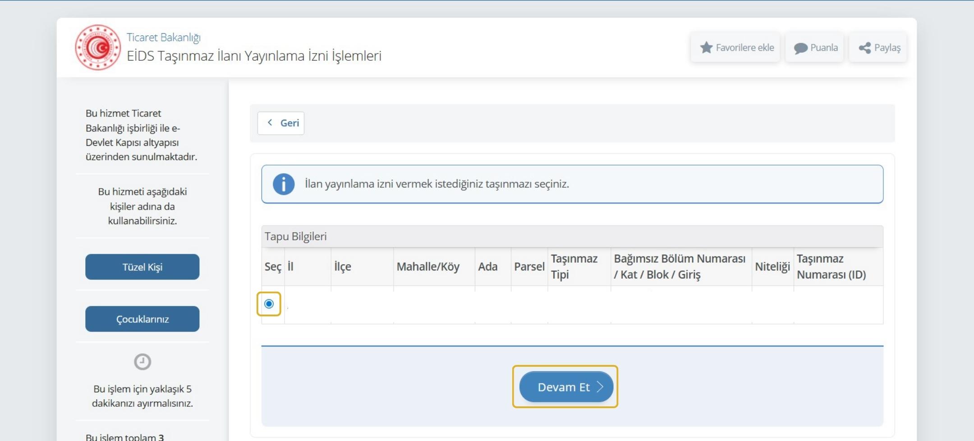This screenshot has height=441, width=974.
Task: Click the star icon for Favorilere ekle
Action: (x=707, y=47)
